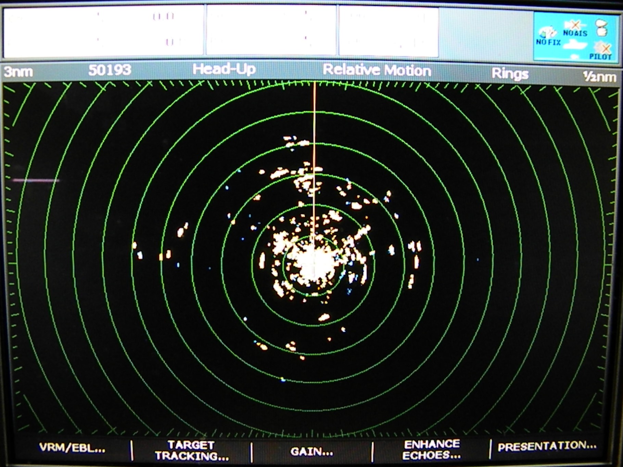The width and height of the screenshot is (623, 467).
Task: Select the Rings label in status bar
Action: click(510, 74)
